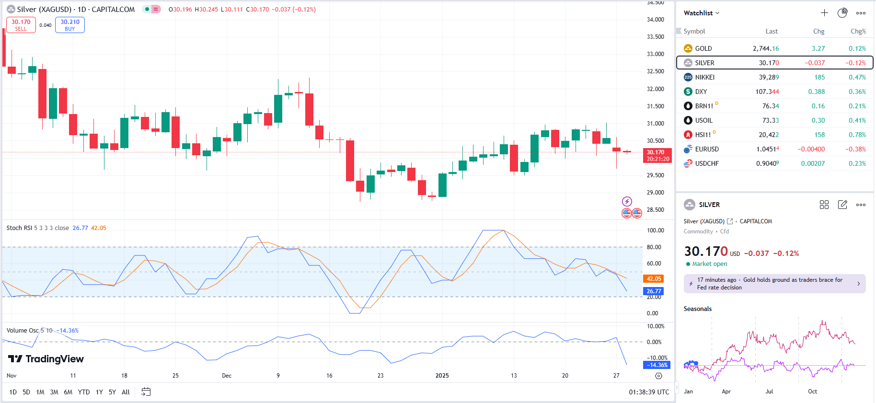Open the SILVER details three-dot menu
876x403 pixels.
[861, 205]
